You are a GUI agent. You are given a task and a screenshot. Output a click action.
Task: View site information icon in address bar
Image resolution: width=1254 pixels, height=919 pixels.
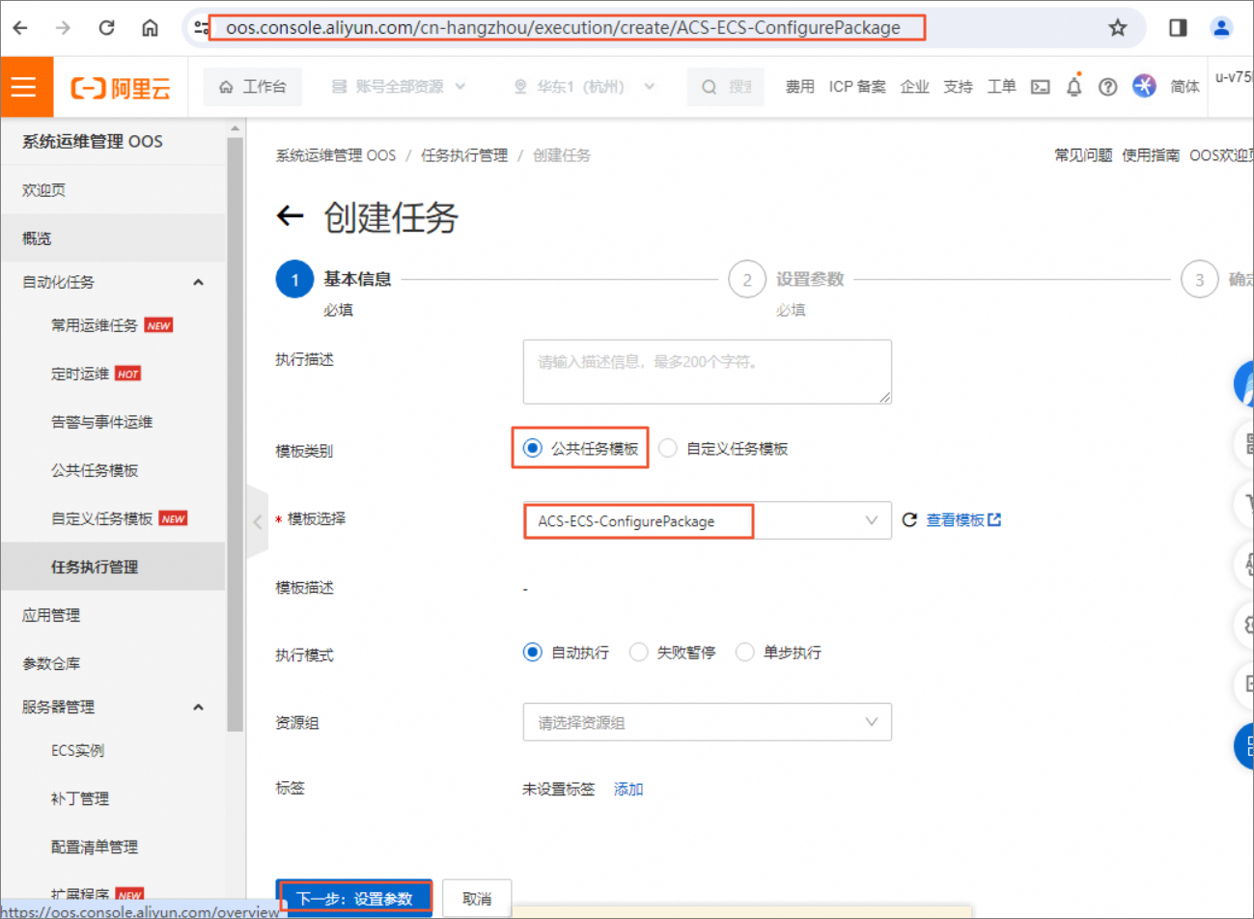click(x=202, y=28)
